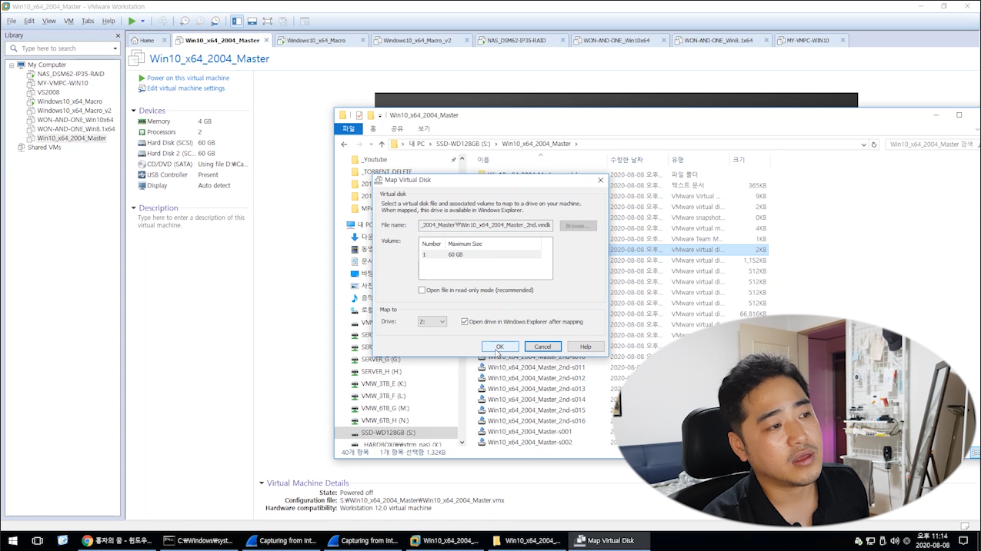981x551 pixels.
Task: Open the Edit menu in VMware
Action: click(29, 21)
